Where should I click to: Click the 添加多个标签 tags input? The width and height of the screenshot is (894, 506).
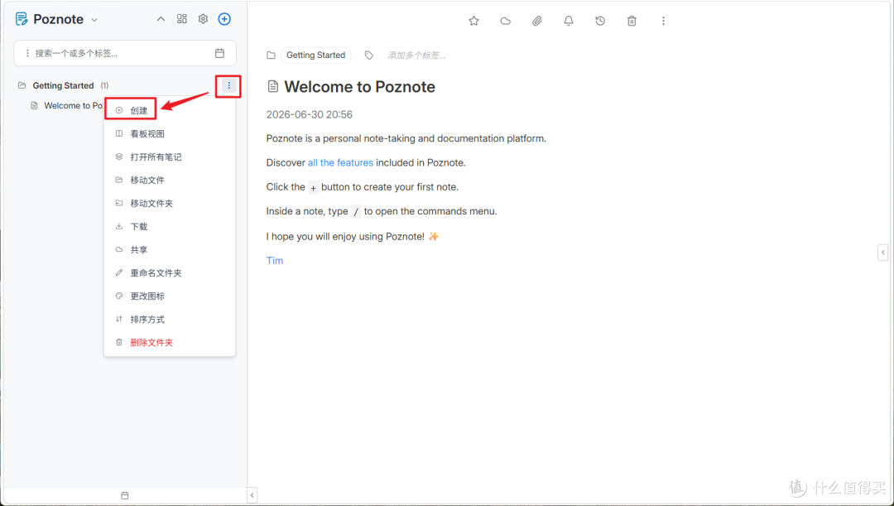point(416,55)
